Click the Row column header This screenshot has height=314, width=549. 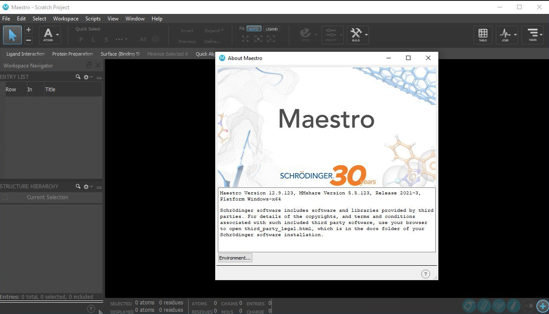pos(11,89)
